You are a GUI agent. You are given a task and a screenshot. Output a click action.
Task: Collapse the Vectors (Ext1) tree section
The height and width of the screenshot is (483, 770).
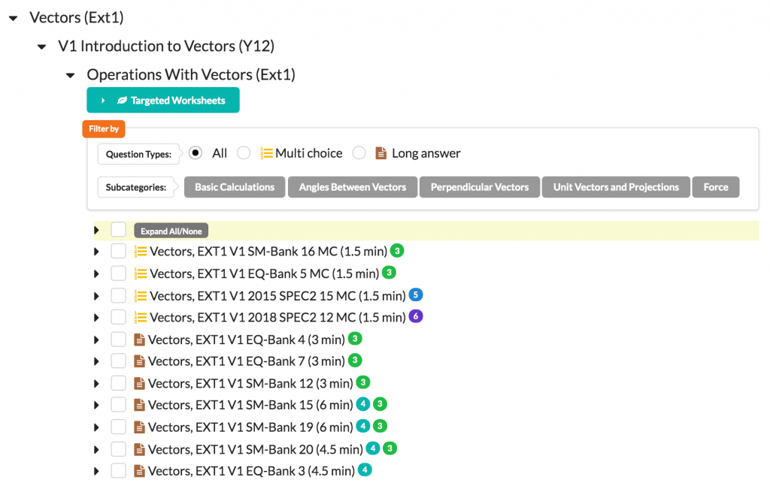pos(13,18)
